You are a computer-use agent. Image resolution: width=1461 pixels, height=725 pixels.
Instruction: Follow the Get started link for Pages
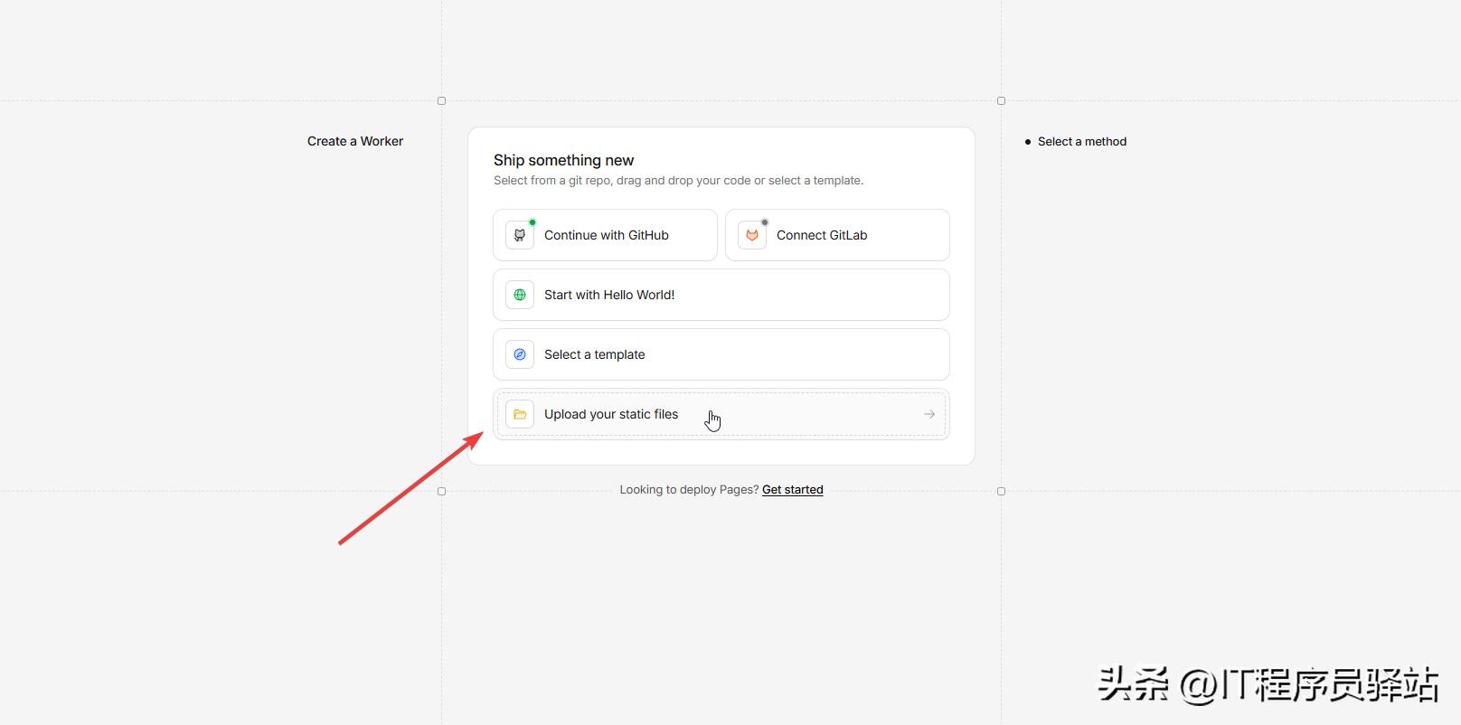(x=792, y=490)
